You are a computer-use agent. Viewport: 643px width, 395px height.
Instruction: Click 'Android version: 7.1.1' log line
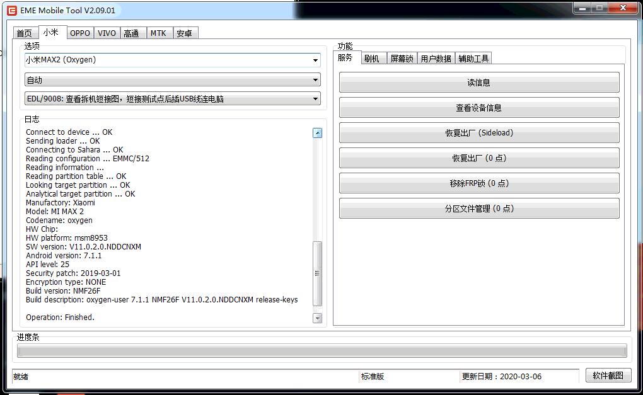tap(64, 256)
